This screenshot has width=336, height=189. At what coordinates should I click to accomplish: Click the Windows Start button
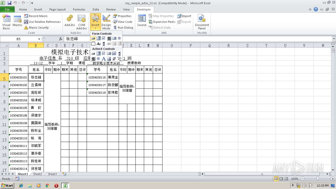[7, 185]
